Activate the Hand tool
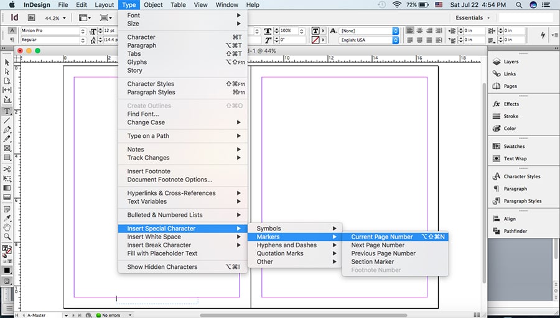The height and width of the screenshot is (318, 560). click(7, 227)
